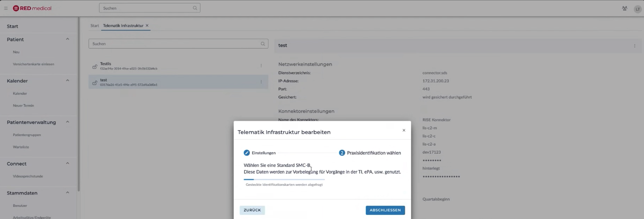The width and height of the screenshot is (644, 219).
Task: Open the LT user avatar menu
Action: pos(637,9)
